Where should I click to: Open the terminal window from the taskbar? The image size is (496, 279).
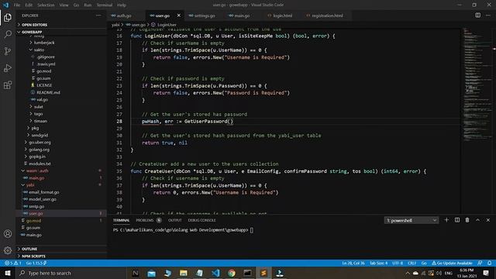pos(247,273)
